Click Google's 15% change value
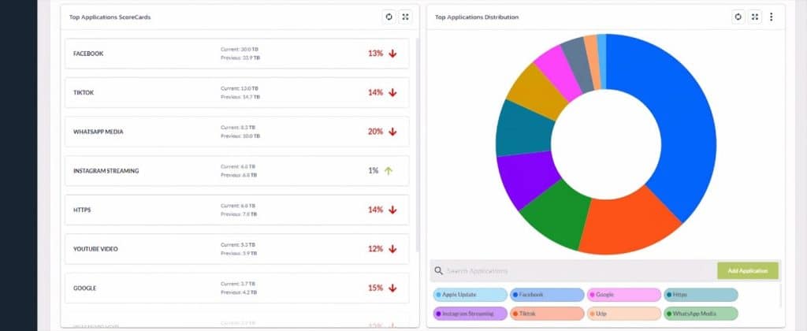The width and height of the screenshot is (807, 331). pos(375,288)
